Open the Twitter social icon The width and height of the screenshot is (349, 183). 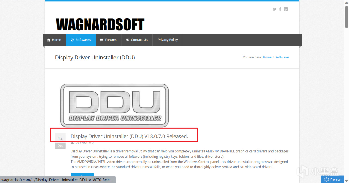pyautogui.click(x=274, y=9)
